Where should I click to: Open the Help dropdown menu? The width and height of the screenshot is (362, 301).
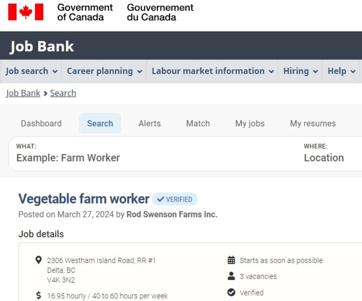pyautogui.click(x=341, y=71)
